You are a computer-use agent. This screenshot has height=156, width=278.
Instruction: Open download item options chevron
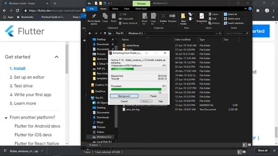coord(42,151)
